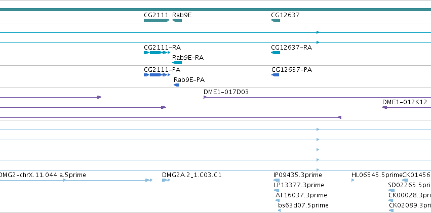Select the HL06545.5prime EST arrowhead
The width and height of the screenshot is (431, 213).
pos(353,180)
